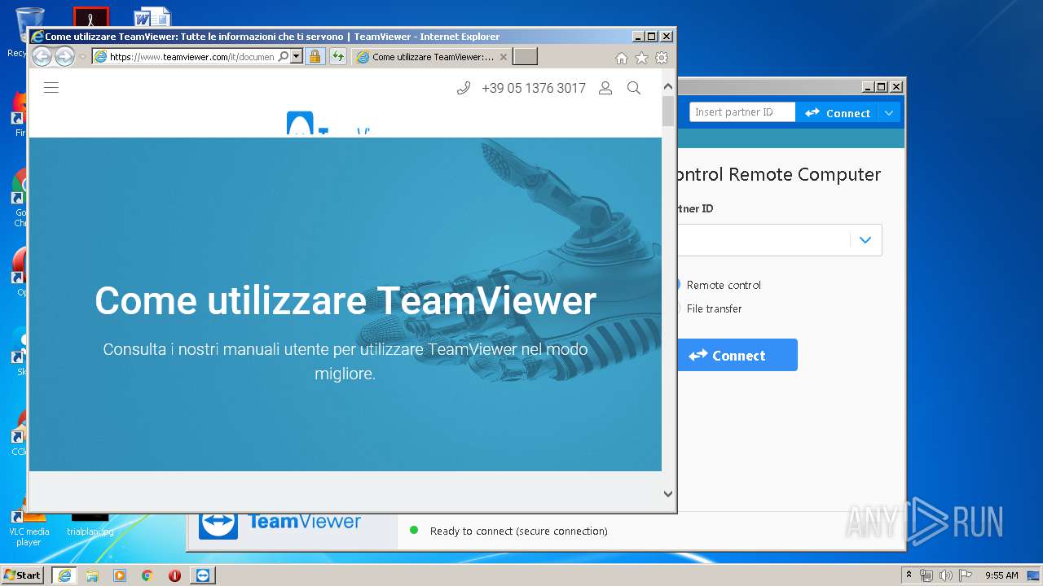Click the Partner ID input box in TeamViewer
1043x586 pixels.
tap(762, 240)
